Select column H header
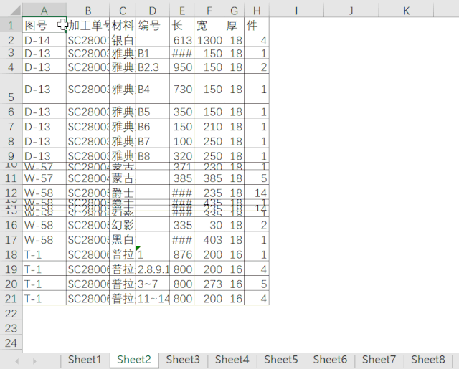The height and width of the screenshot is (369, 459). click(257, 11)
